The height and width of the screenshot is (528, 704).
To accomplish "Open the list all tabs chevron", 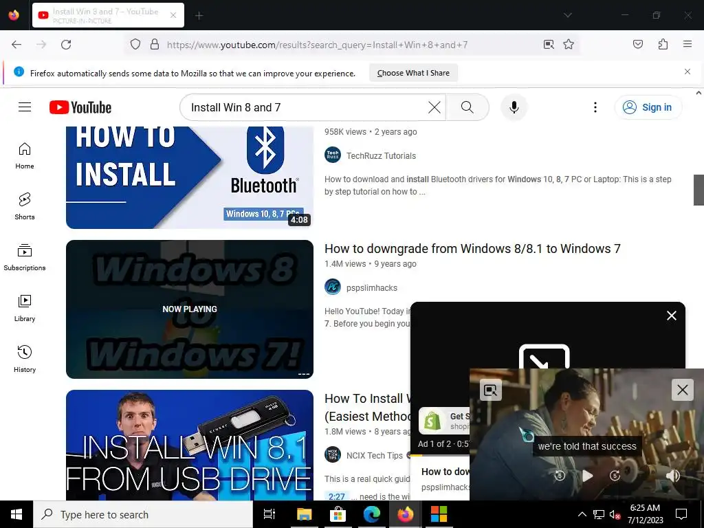I will tap(567, 15).
